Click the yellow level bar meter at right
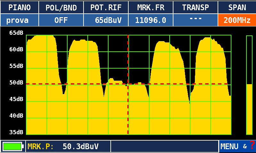Screen dimensions: 256x153 pyautogui.click(x=249, y=85)
